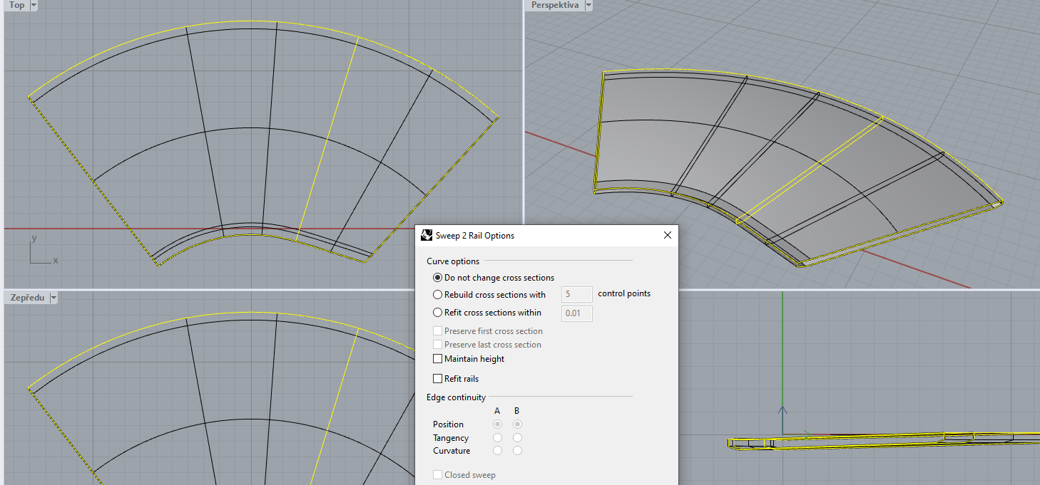Open the Perspektiva viewport dropdown arrow
The width and height of the screenshot is (1040, 485).
pyautogui.click(x=588, y=5)
